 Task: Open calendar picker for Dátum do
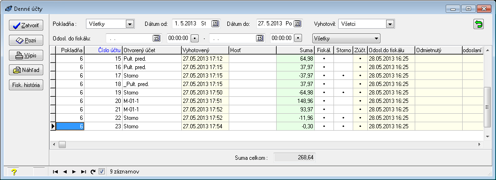pyautogui.click(x=297, y=23)
